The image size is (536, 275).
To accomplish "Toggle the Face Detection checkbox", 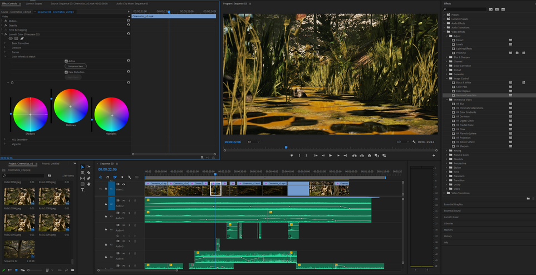I will point(66,72).
